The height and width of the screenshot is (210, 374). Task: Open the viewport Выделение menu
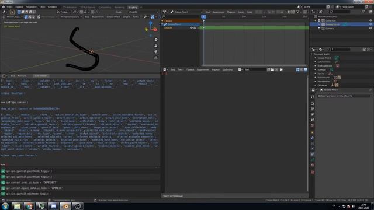coord(98,17)
